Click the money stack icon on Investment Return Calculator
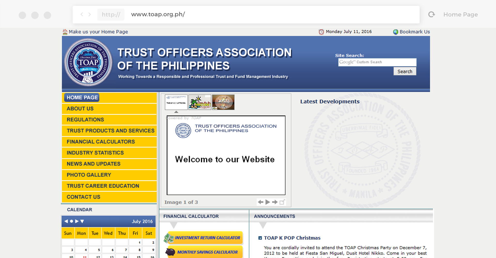The width and height of the screenshot is (496, 258). click(x=169, y=238)
